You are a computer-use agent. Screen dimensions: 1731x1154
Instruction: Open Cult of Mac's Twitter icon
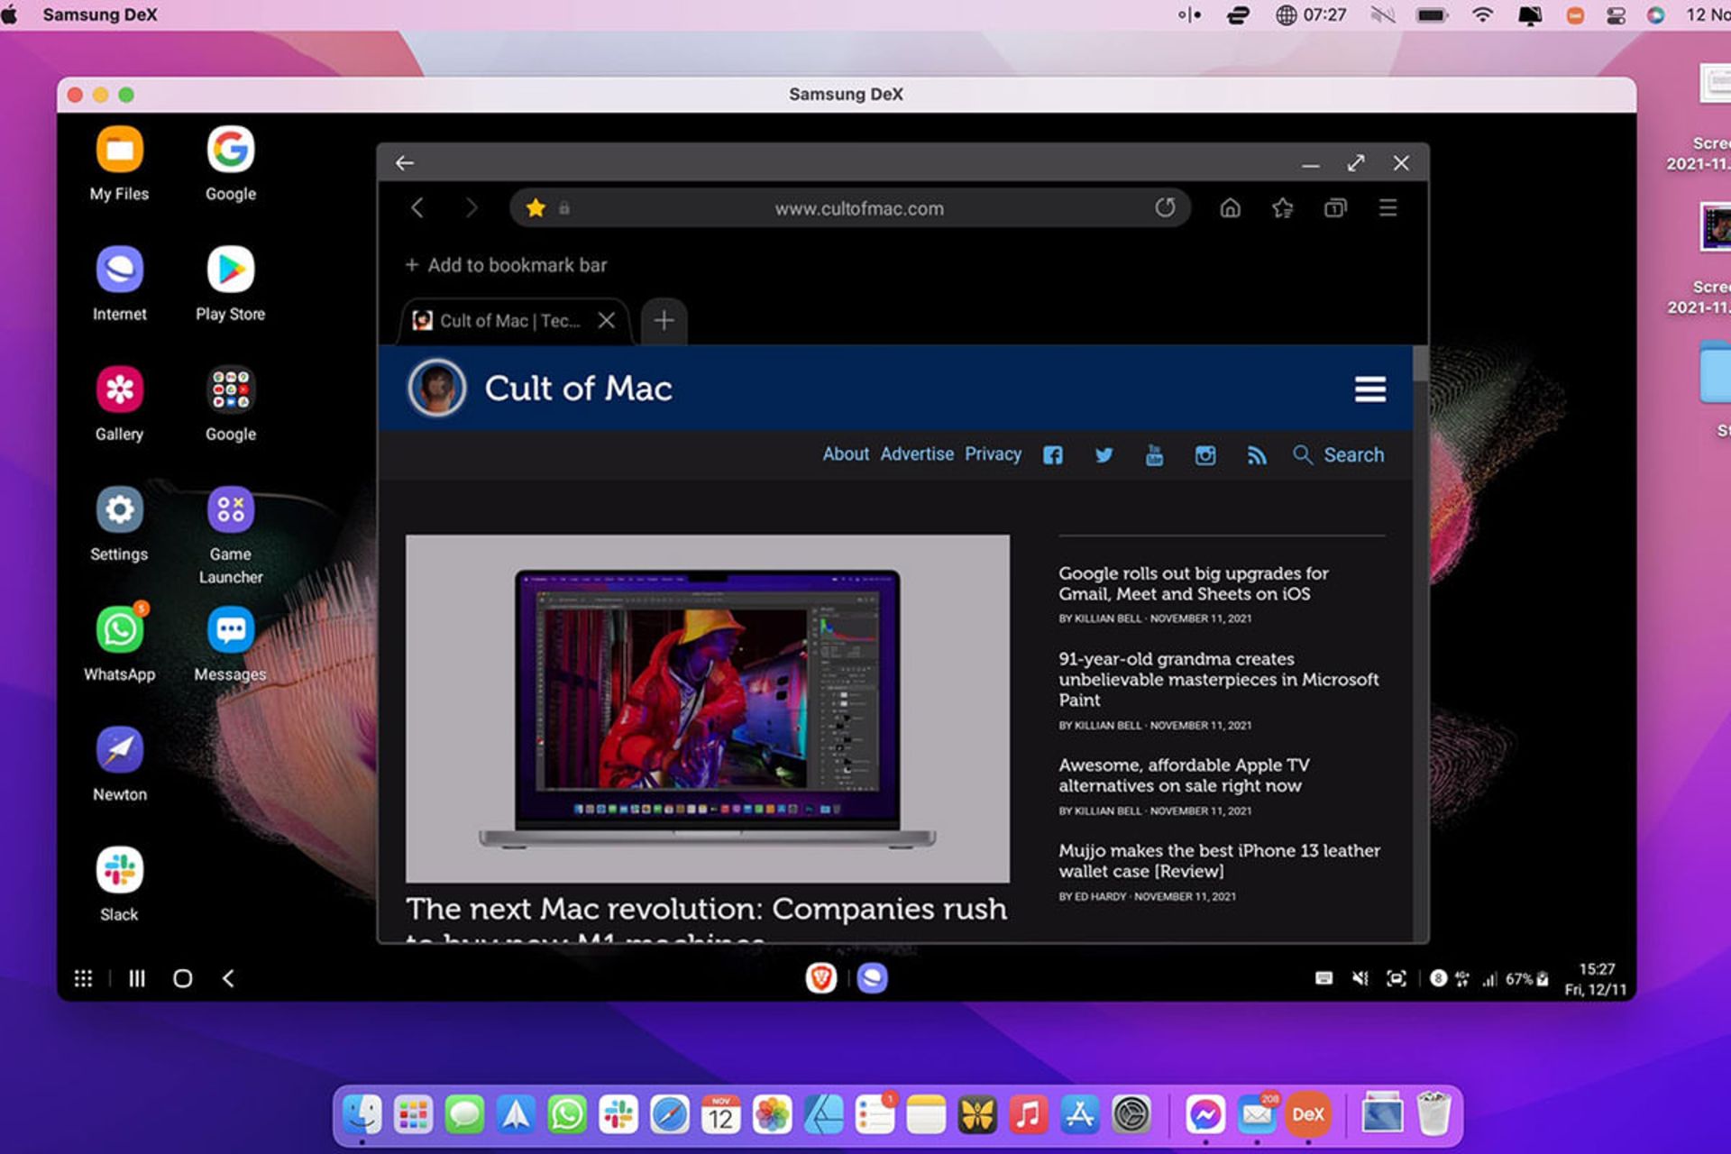coord(1104,455)
